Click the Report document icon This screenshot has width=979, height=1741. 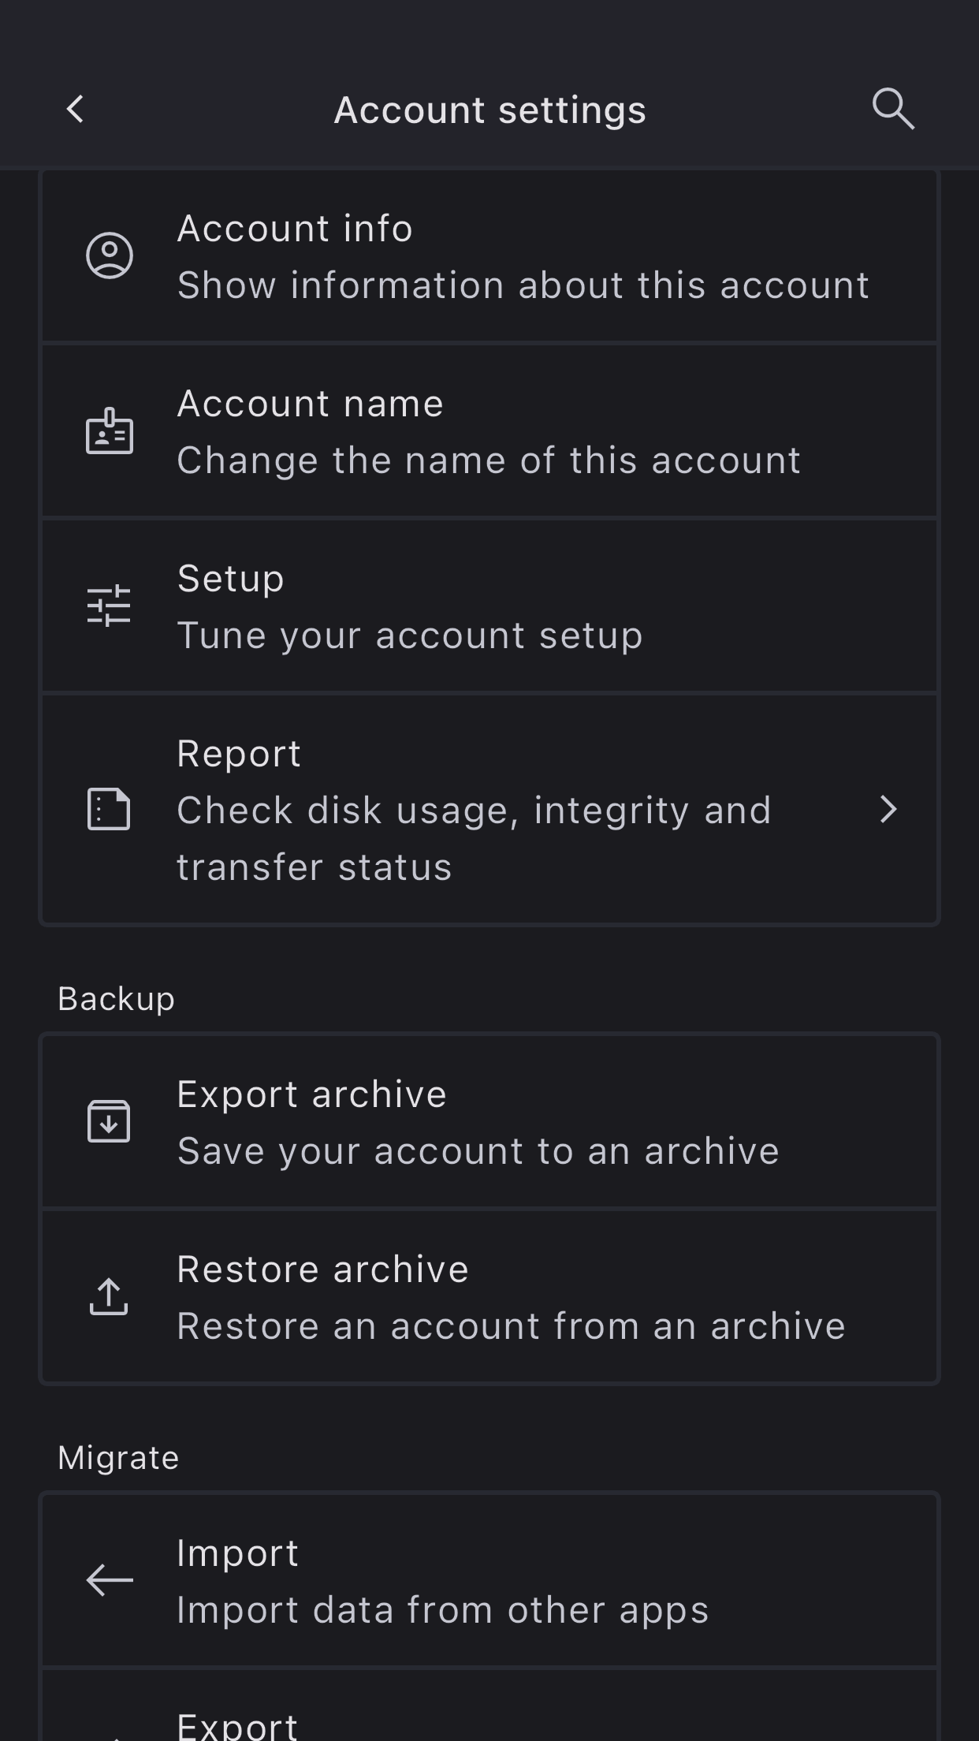tap(110, 809)
